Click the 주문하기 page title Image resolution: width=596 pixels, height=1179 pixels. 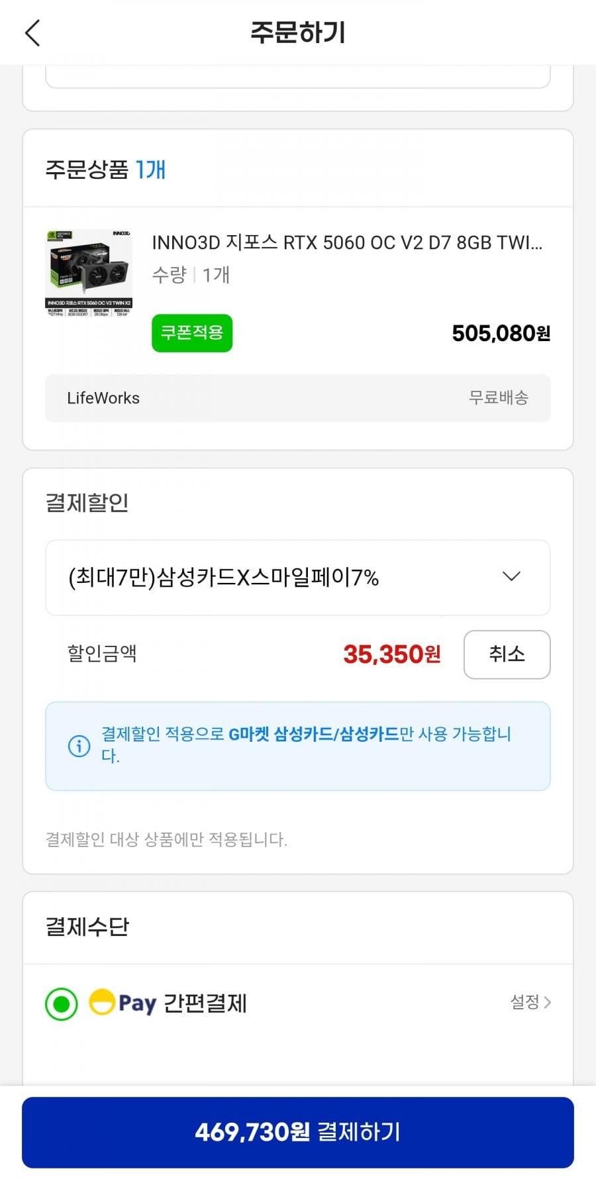pyautogui.click(x=298, y=32)
